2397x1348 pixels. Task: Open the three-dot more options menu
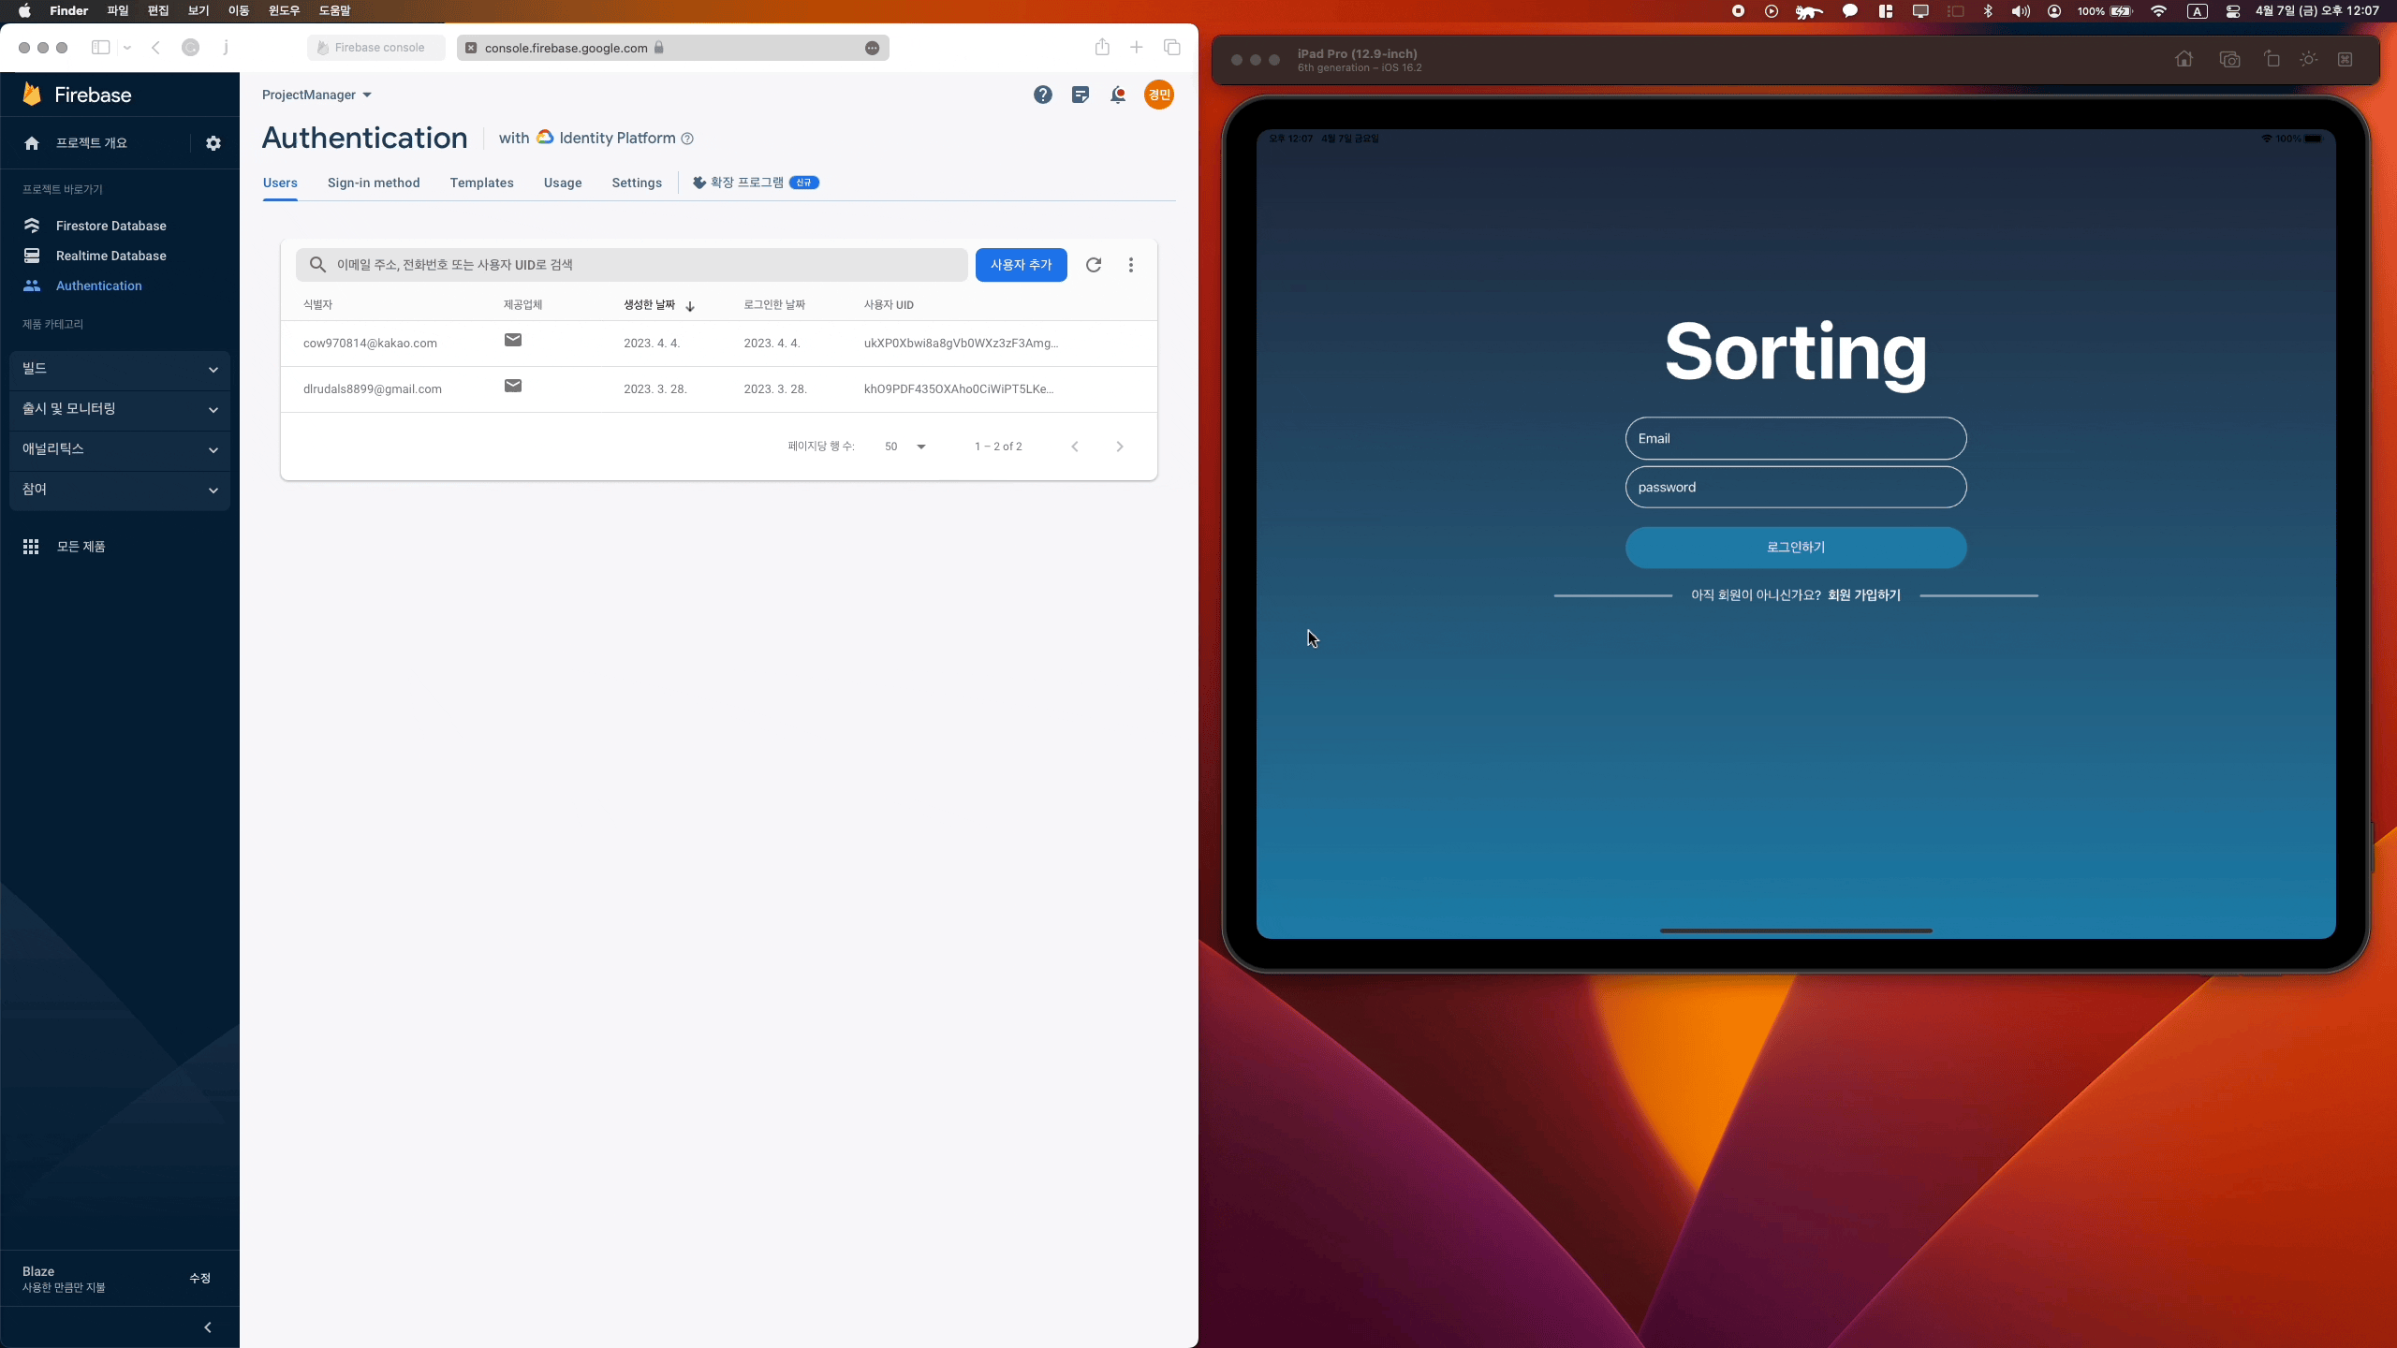point(1131,265)
